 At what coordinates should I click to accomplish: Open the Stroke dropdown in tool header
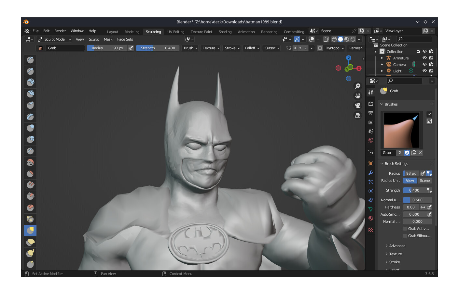pos(232,48)
